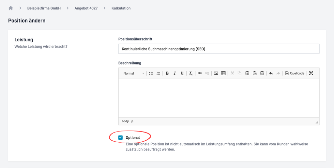Insert a bulleted list in editor

click(x=151, y=74)
